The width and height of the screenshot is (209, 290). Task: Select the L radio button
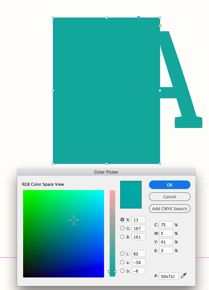[x=122, y=254]
